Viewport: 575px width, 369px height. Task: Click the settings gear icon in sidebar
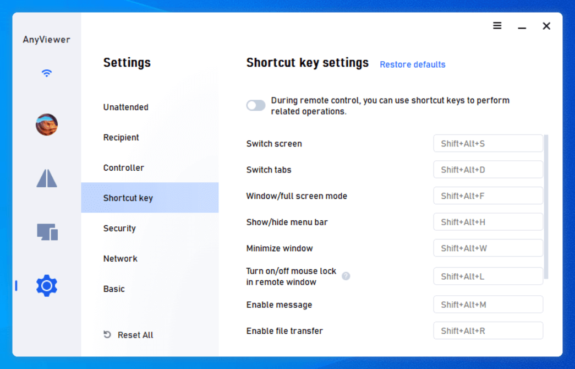pyautogui.click(x=47, y=285)
